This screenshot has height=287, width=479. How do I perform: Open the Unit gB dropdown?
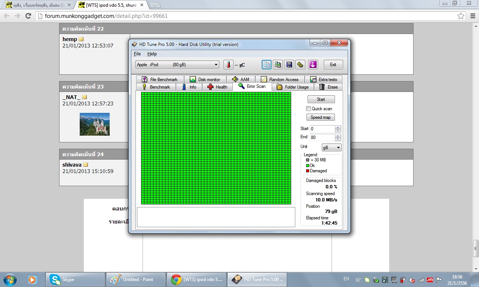(332, 148)
